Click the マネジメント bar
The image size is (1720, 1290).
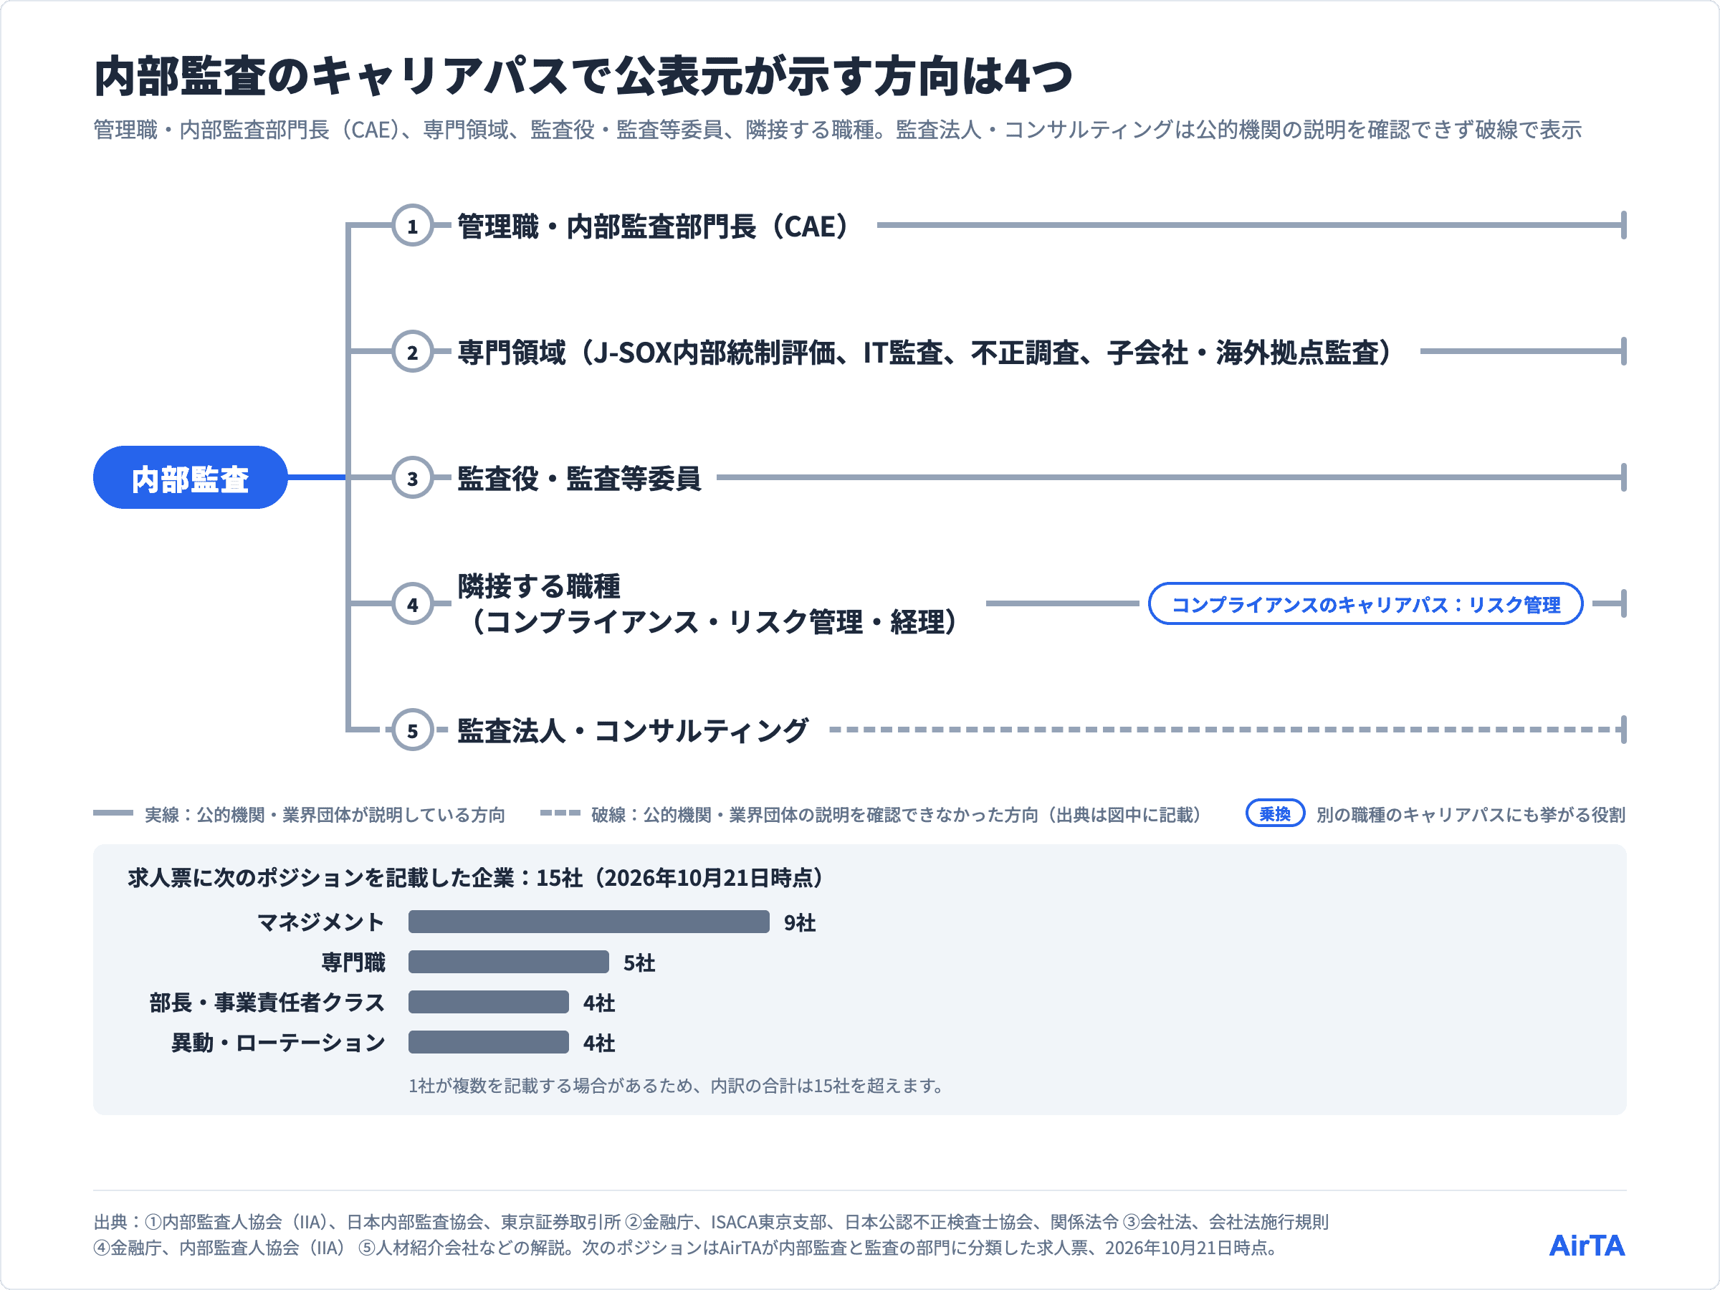588,922
